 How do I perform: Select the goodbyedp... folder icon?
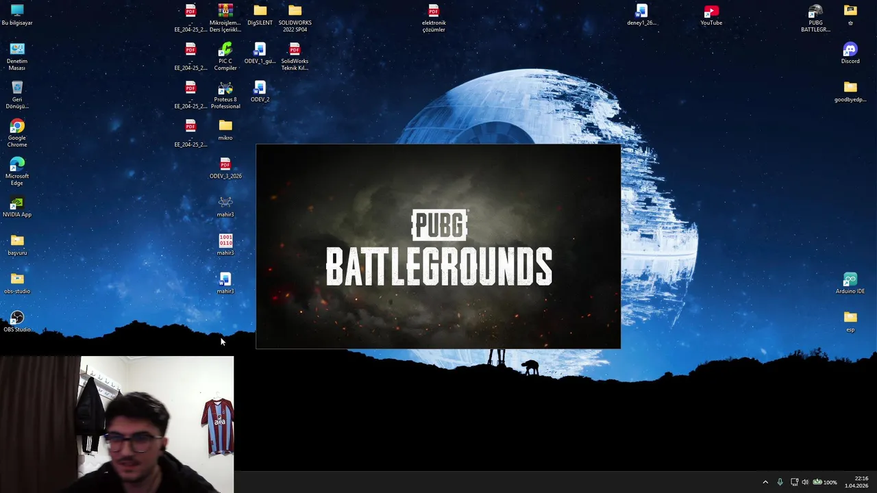(x=850, y=92)
